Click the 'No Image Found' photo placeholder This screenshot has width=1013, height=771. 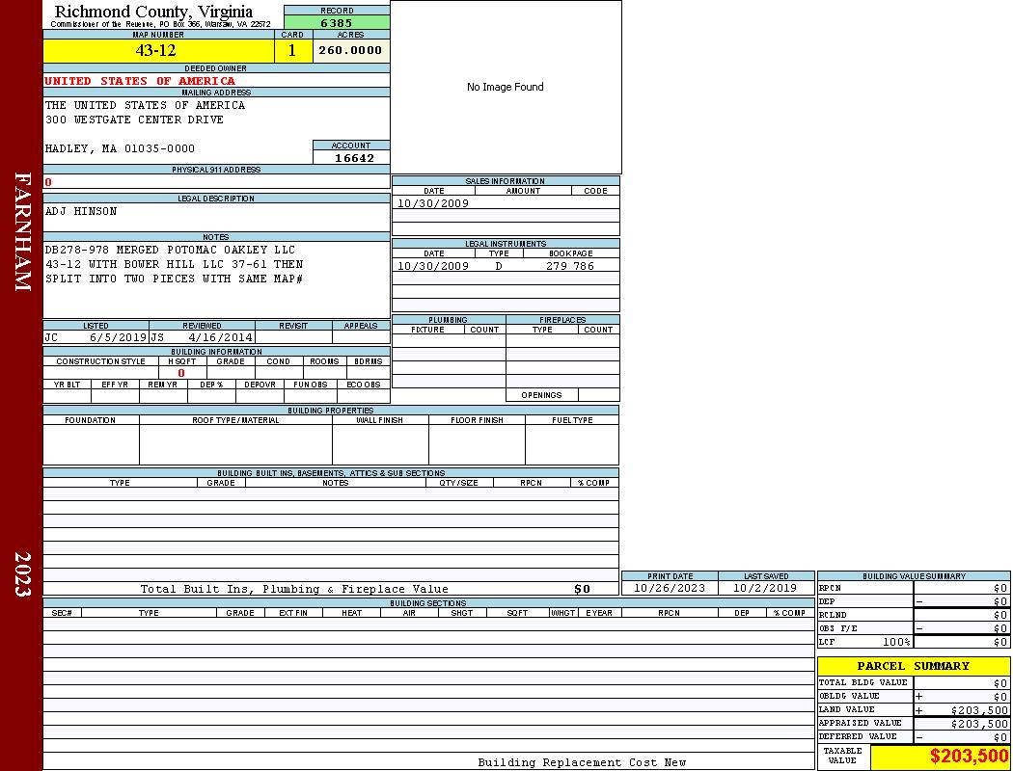coord(506,87)
